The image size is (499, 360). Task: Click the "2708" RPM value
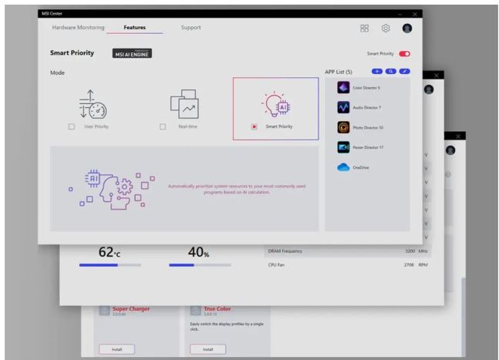(409, 265)
